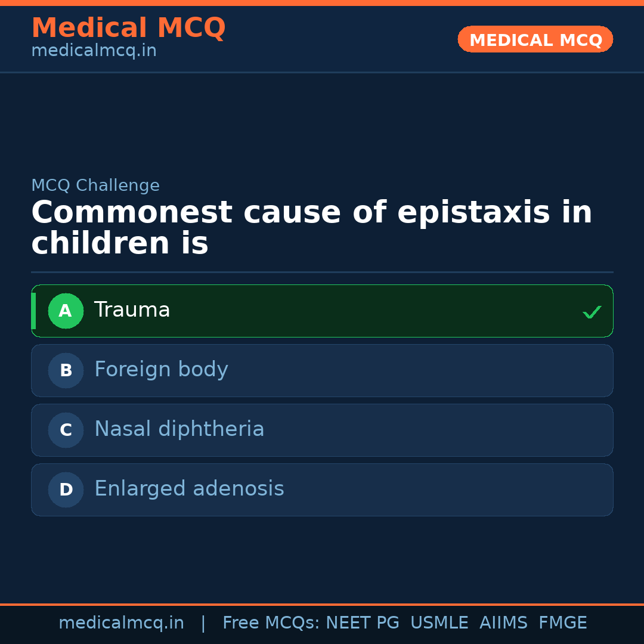This screenshot has height=644, width=644.
Task: Click the epistaxis question heading text
Action: point(311,228)
